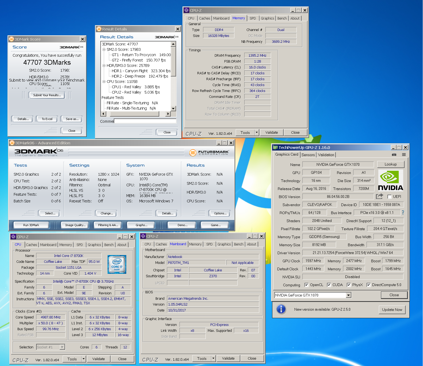The width and height of the screenshot is (423, 366).
Task: Open the GPU selection dropdown in GPU-Z
Action: coord(348,295)
